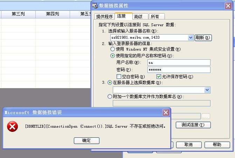This screenshot has width=235, height=158.
Task: Enable the 空白密码 checkbox
Action: [x=119, y=77]
